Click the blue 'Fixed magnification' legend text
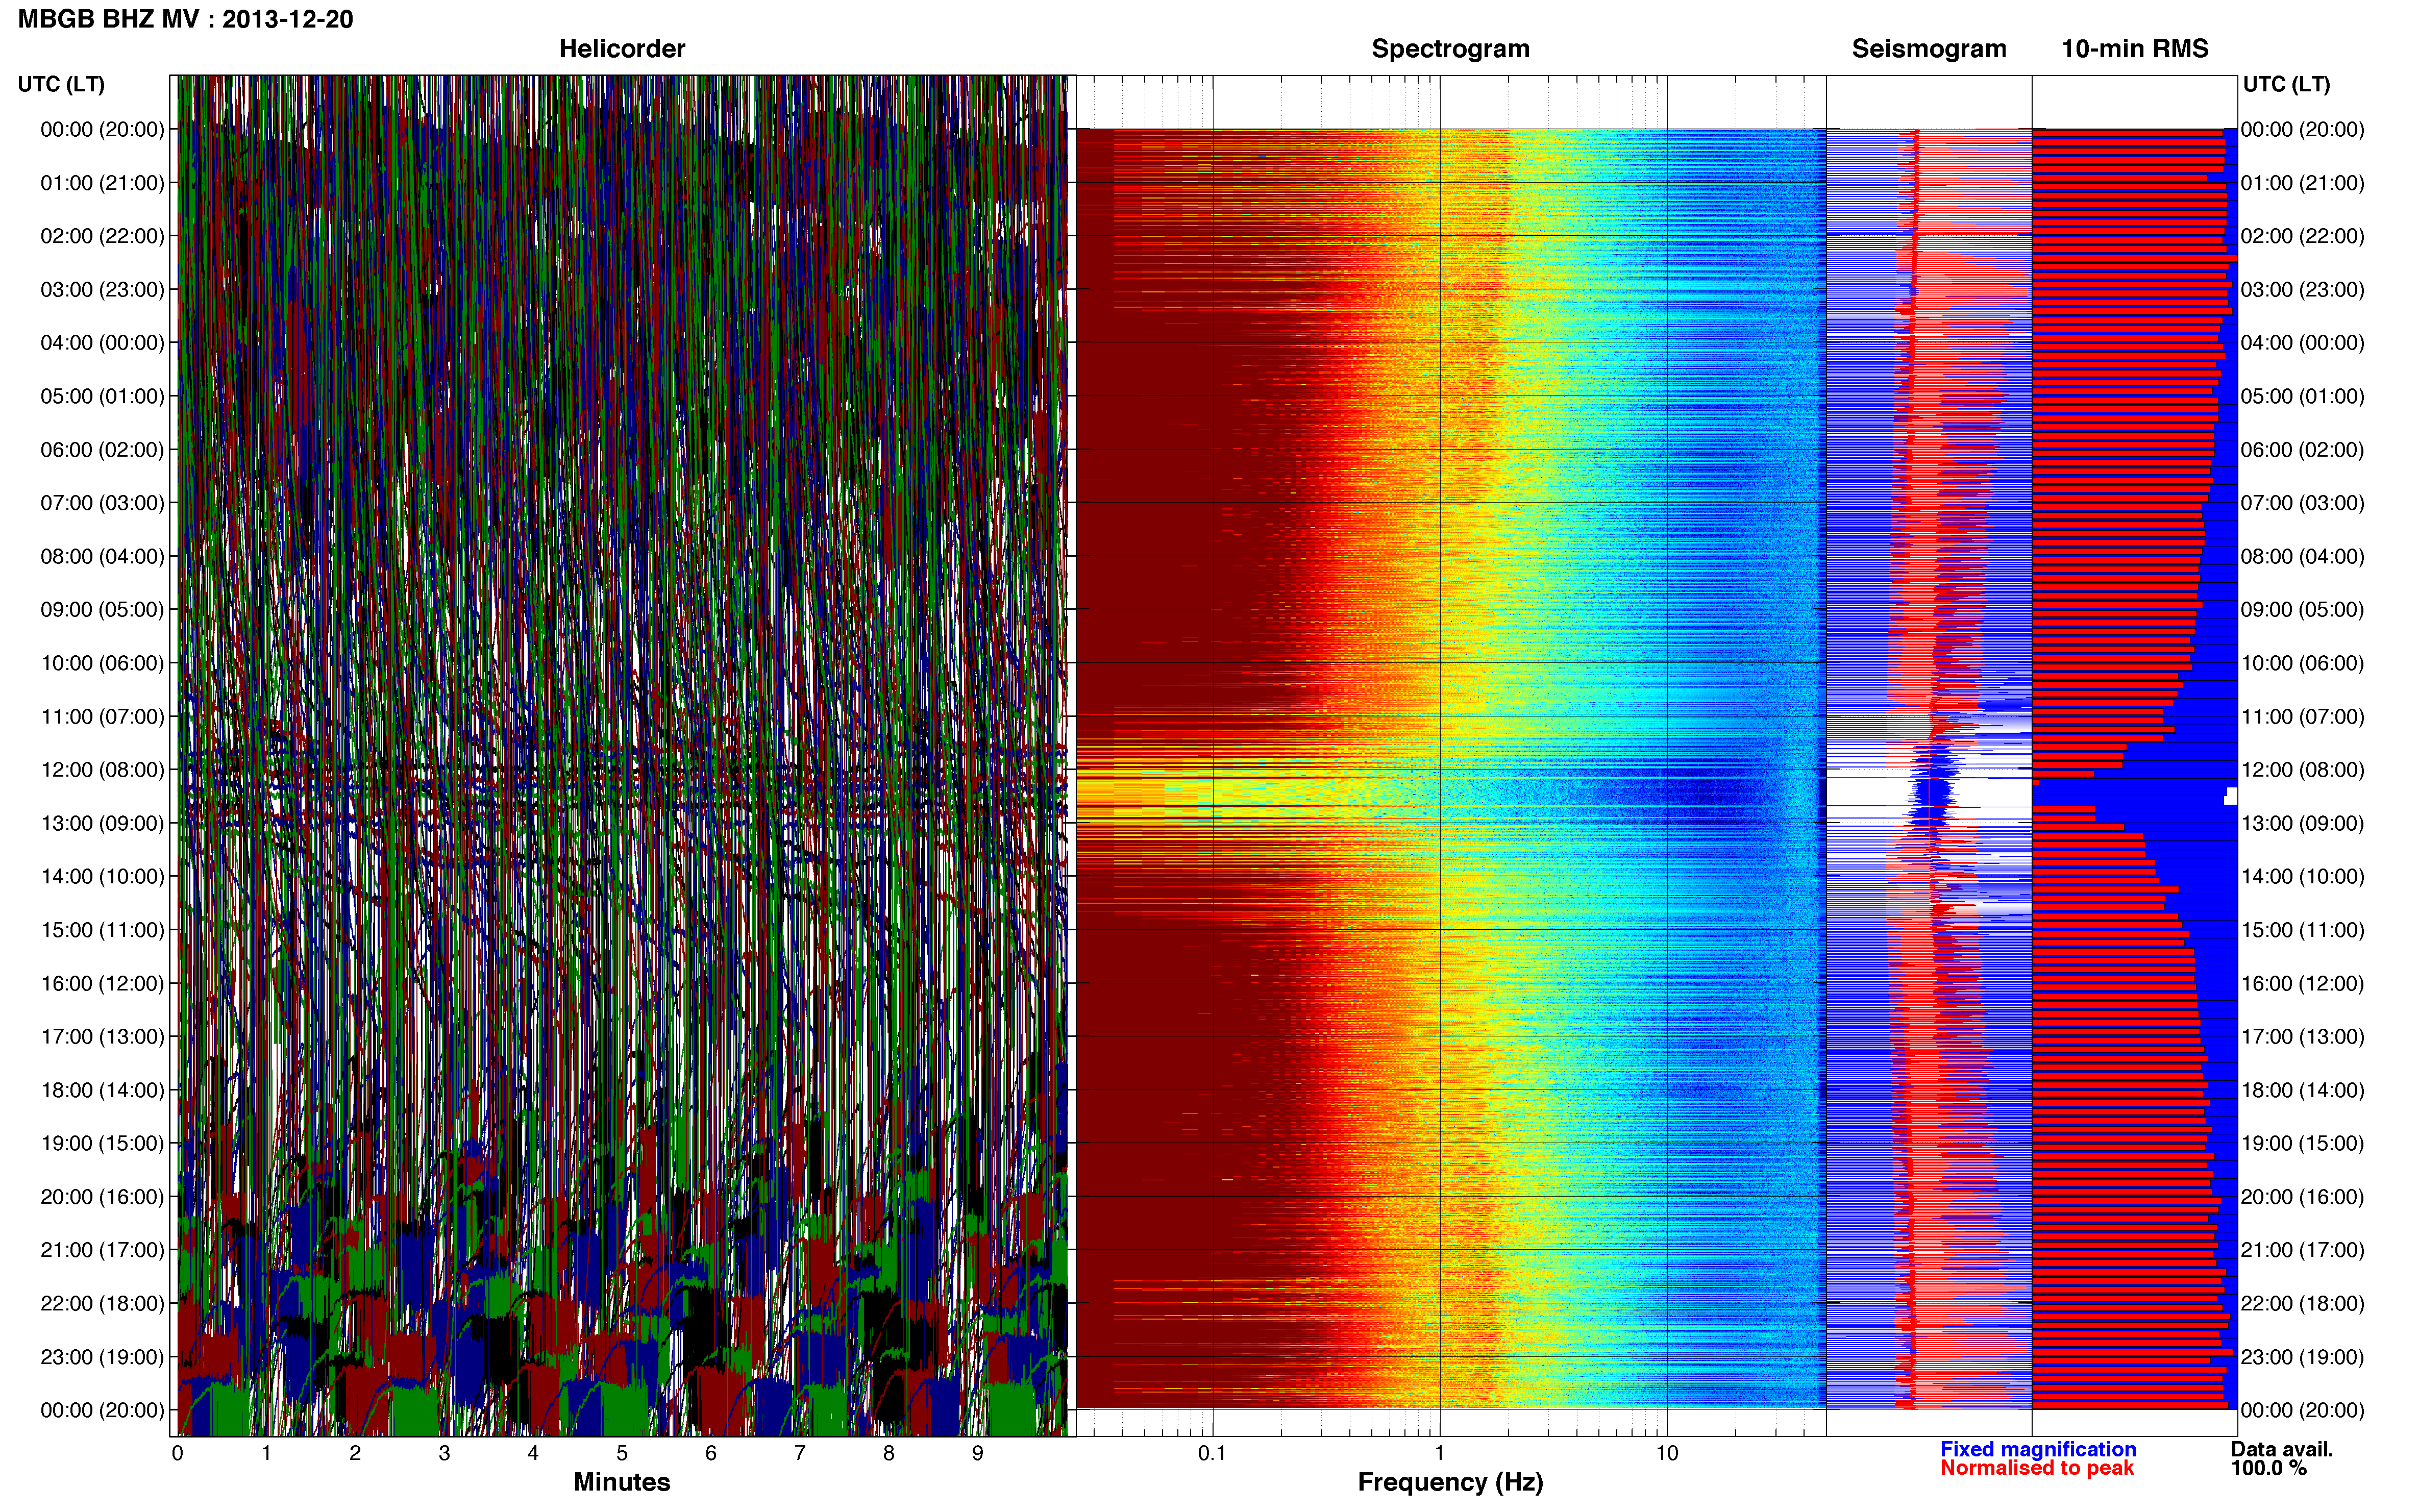The height and width of the screenshot is (1512, 2419). tap(2038, 1449)
